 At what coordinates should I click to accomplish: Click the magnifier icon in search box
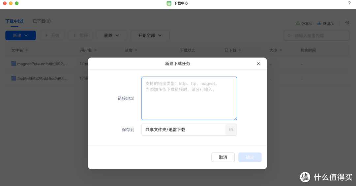tap(289, 36)
